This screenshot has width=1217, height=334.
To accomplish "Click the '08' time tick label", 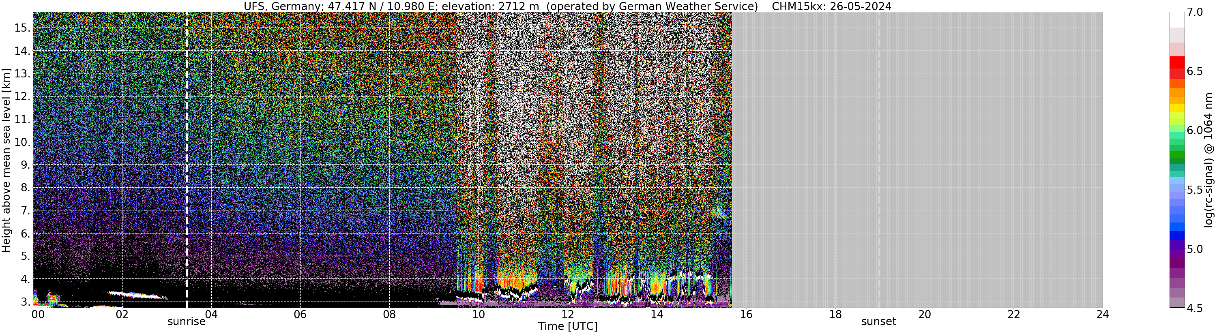I will (389, 314).
